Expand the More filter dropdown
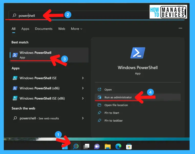This screenshot has width=195, height=154. click(x=77, y=29)
